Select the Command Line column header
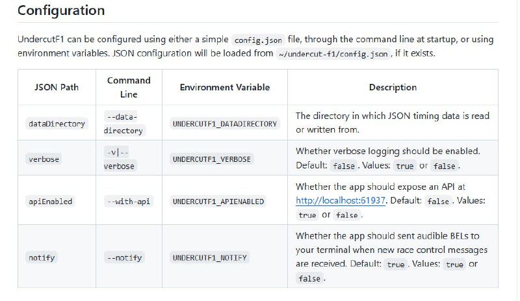The width and height of the screenshot is (520, 301). [128, 87]
